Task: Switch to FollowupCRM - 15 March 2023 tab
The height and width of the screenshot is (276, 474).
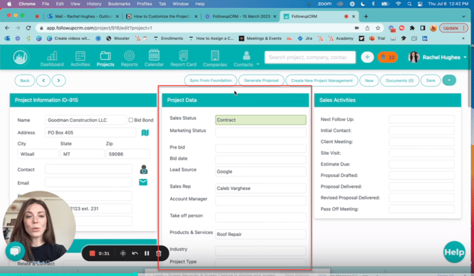Action: pyautogui.click(x=240, y=17)
